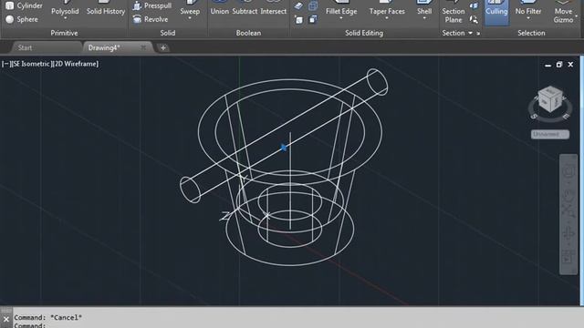The height and width of the screenshot is (328, 584).
Task: Click the Section Plane tool
Action: click(454, 12)
